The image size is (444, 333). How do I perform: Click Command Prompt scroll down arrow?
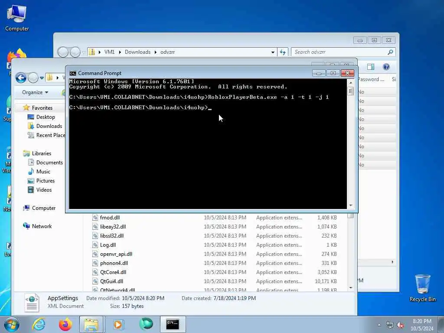(x=351, y=205)
